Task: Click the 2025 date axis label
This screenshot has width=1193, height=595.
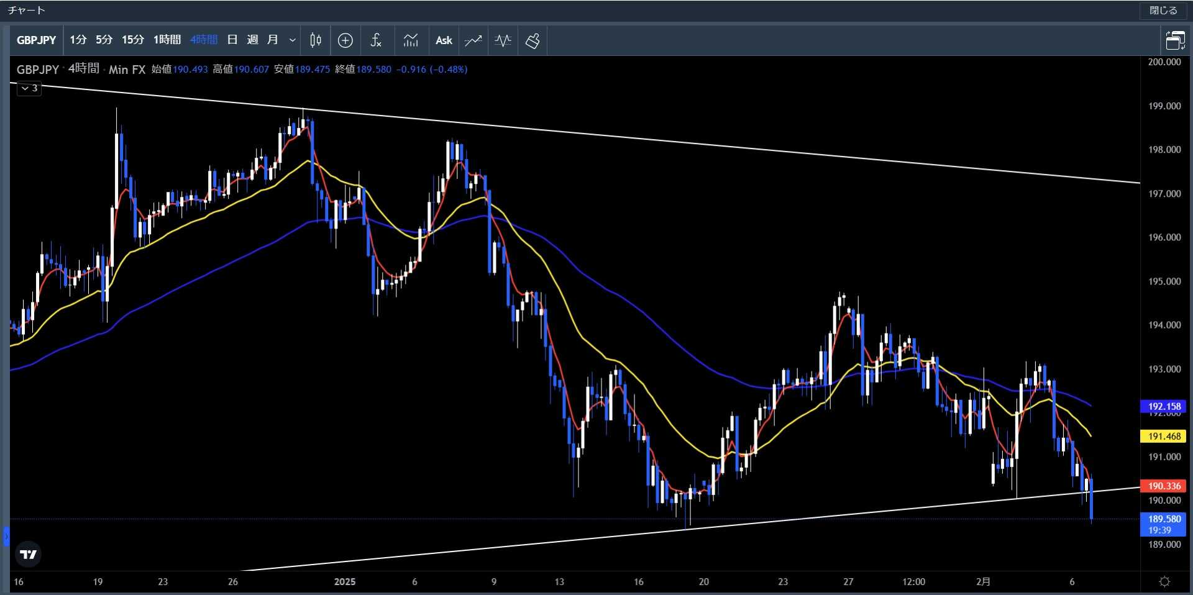Action: pos(345,582)
